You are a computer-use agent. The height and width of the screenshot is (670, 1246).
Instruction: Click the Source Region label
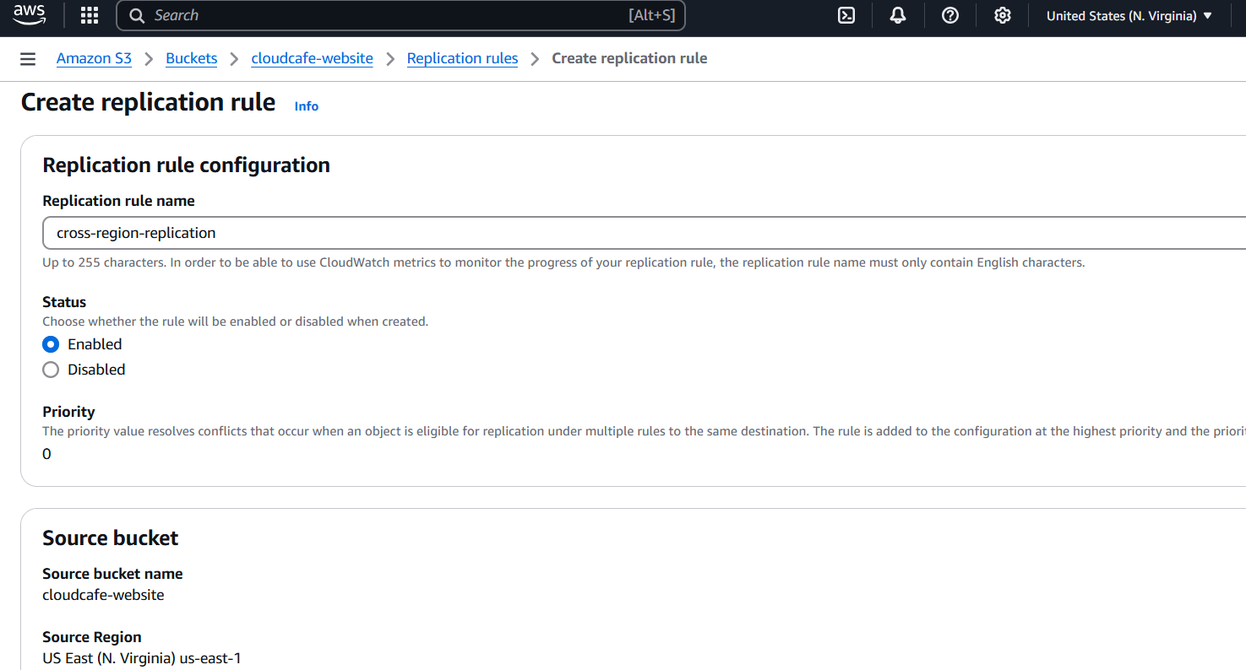pyautogui.click(x=92, y=637)
